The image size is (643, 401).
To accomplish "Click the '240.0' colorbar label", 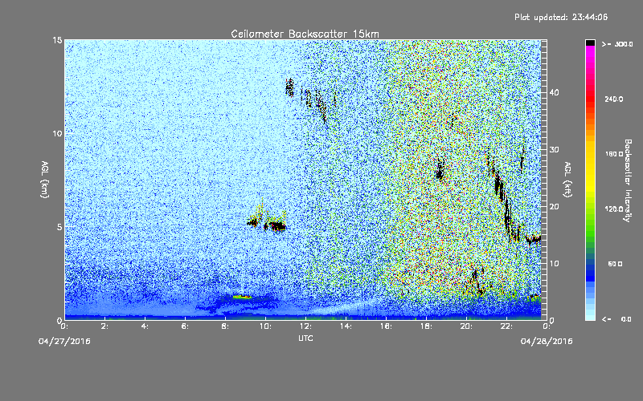I will (x=614, y=99).
